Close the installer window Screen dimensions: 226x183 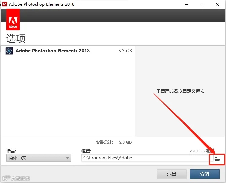pos(217,4)
